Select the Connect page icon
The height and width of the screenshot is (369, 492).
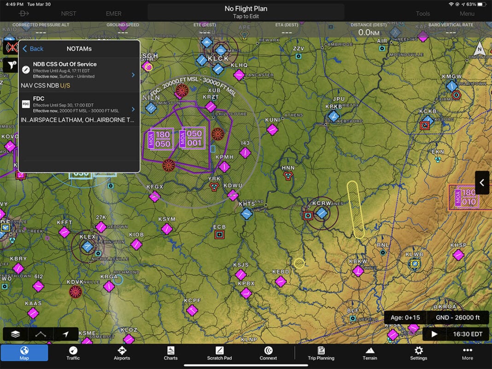[268, 354]
